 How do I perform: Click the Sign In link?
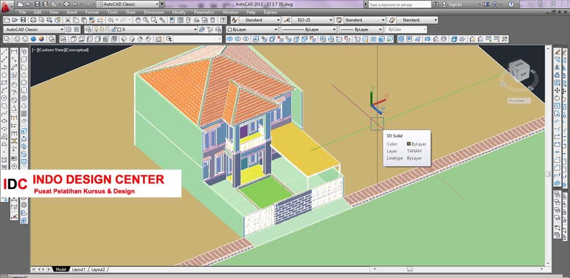coord(455,4)
